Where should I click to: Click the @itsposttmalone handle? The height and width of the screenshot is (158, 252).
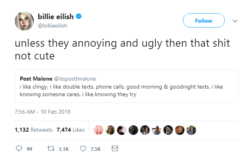[75, 79]
